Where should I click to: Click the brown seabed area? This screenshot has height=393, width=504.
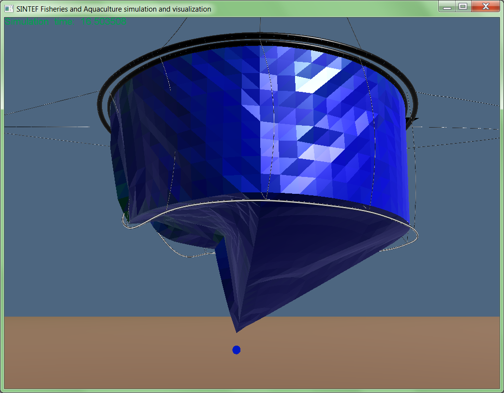[x=387, y=358]
